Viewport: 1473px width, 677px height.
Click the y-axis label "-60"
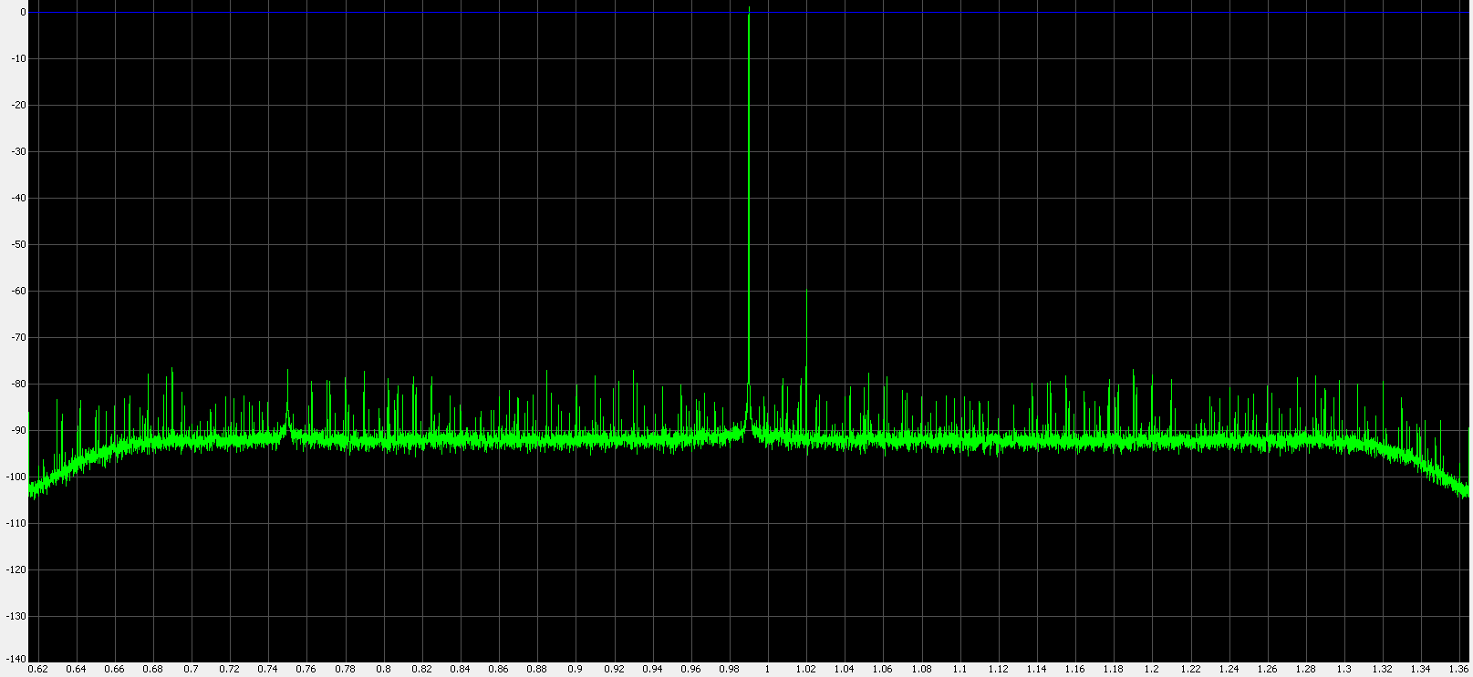[x=19, y=292]
